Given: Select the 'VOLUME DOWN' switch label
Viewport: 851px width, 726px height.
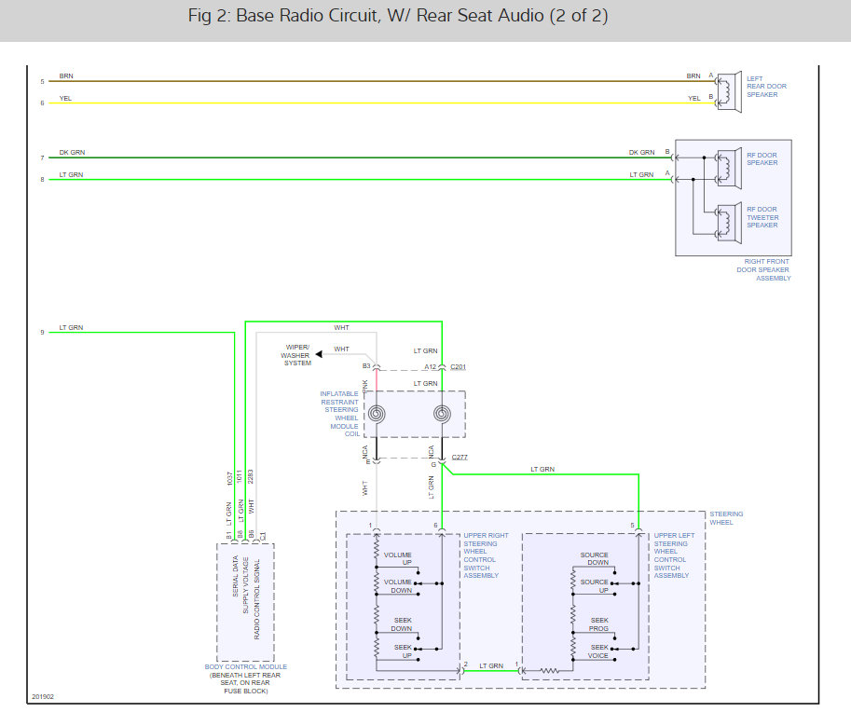Looking at the screenshot, I should tap(398, 586).
